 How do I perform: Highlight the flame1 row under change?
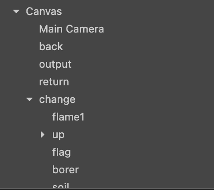click(x=107, y=117)
